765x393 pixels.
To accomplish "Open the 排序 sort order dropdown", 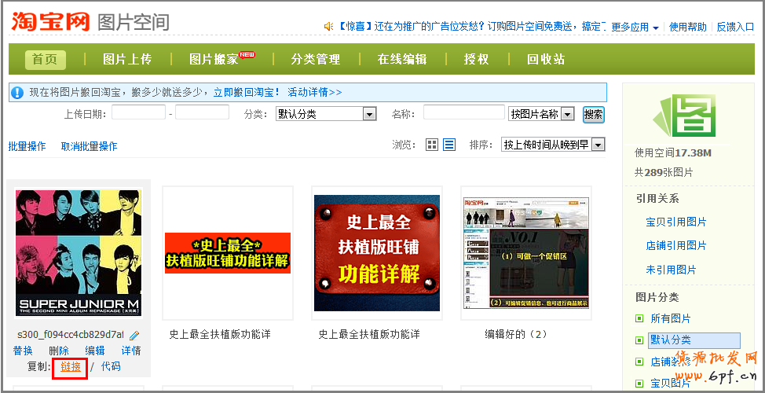I will [598, 145].
